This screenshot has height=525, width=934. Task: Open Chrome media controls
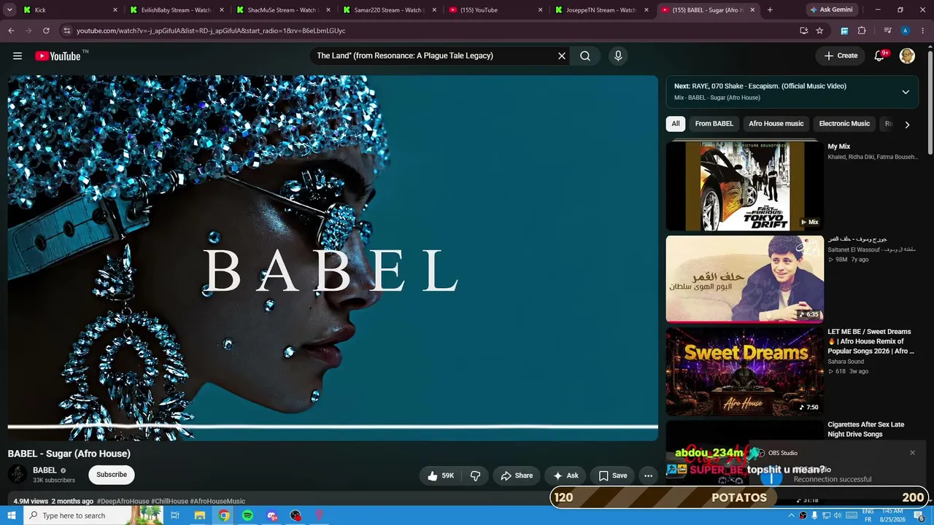coord(888,31)
